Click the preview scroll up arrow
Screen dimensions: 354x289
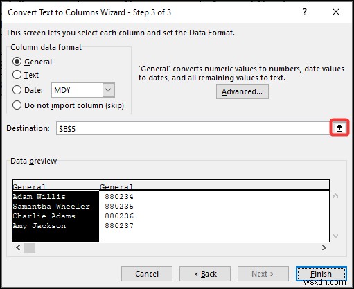[336, 195]
